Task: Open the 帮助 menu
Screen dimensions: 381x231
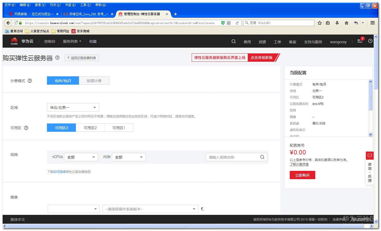Action: pos(101,5)
